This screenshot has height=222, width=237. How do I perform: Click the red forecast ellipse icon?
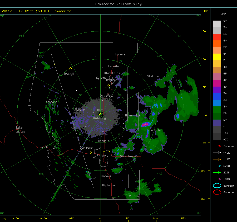click(217, 192)
